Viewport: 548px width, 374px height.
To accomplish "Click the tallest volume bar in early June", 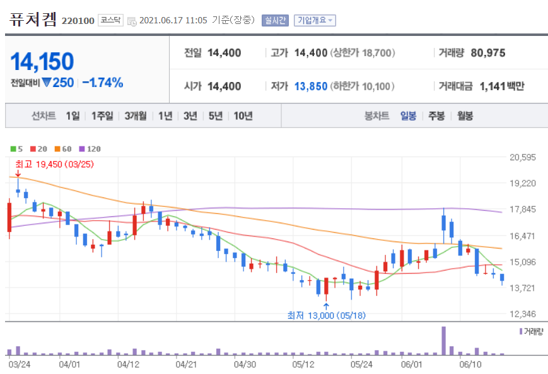I will pos(443,341).
